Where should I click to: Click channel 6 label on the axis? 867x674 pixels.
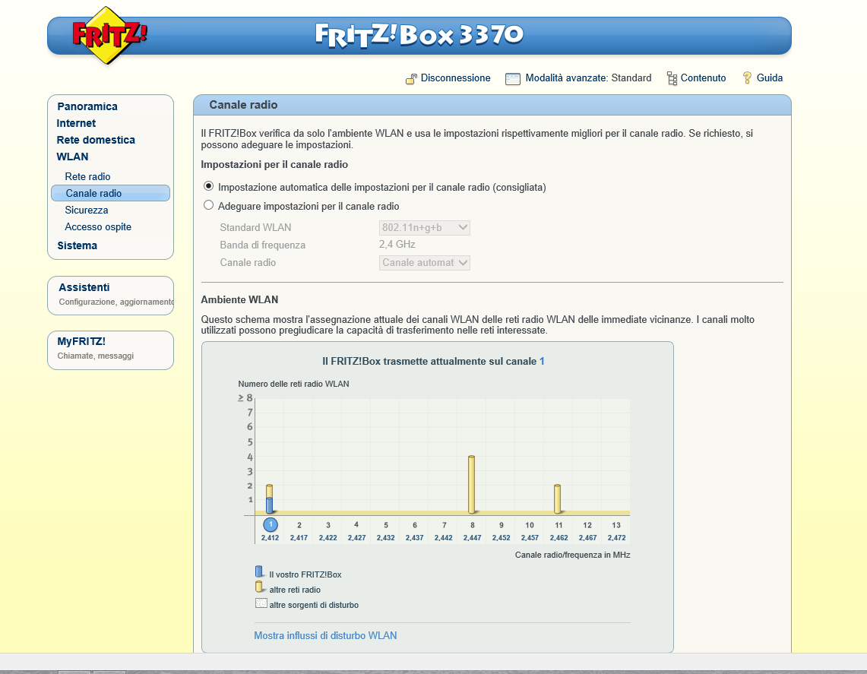point(415,525)
